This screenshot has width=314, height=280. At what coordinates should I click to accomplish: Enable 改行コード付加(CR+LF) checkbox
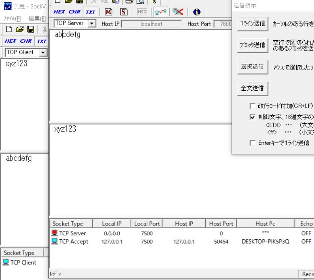(x=253, y=106)
